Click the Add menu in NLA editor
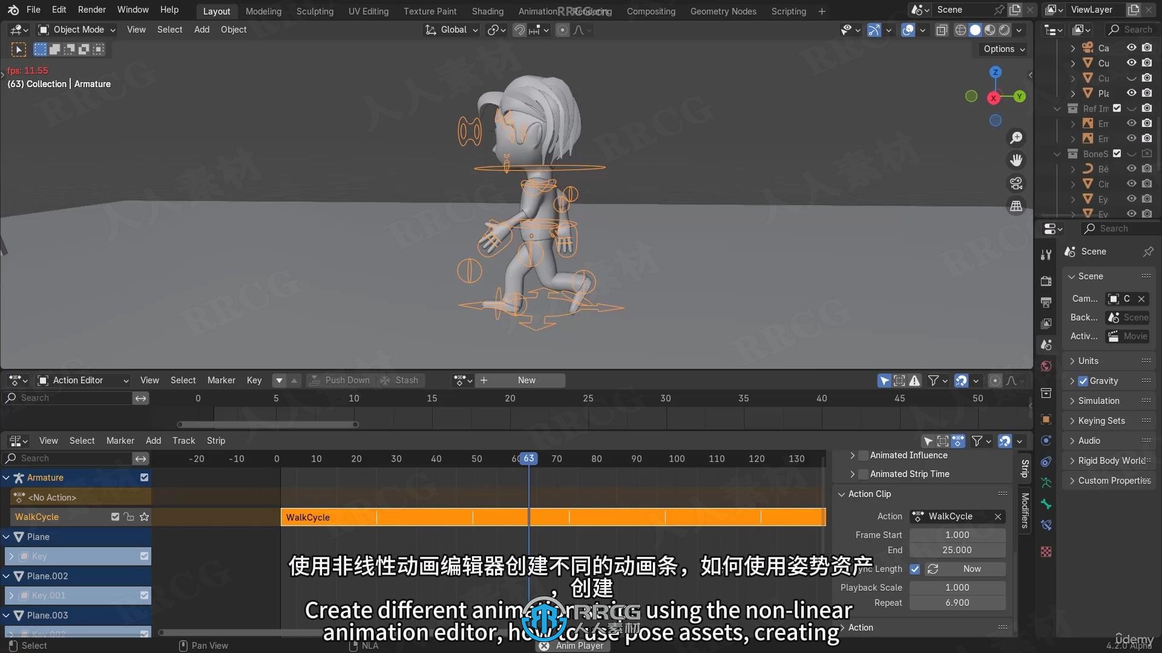The width and height of the screenshot is (1162, 653). 153,441
